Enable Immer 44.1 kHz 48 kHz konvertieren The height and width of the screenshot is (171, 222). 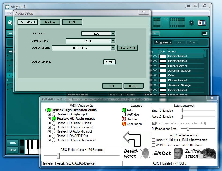click(153, 140)
